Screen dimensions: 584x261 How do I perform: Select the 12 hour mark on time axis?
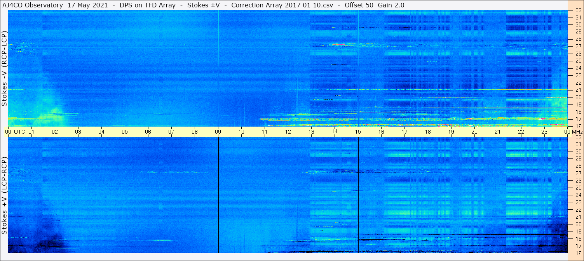pos(288,132)
